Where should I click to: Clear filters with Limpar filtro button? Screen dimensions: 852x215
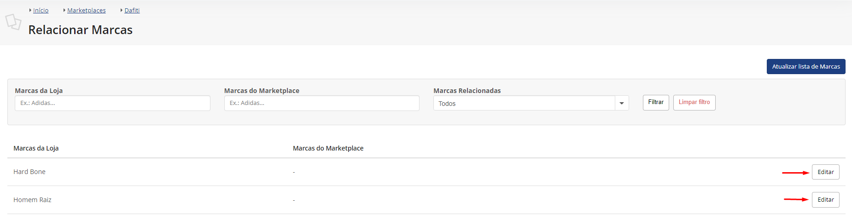pyautogui.click(x=694, y=102)
